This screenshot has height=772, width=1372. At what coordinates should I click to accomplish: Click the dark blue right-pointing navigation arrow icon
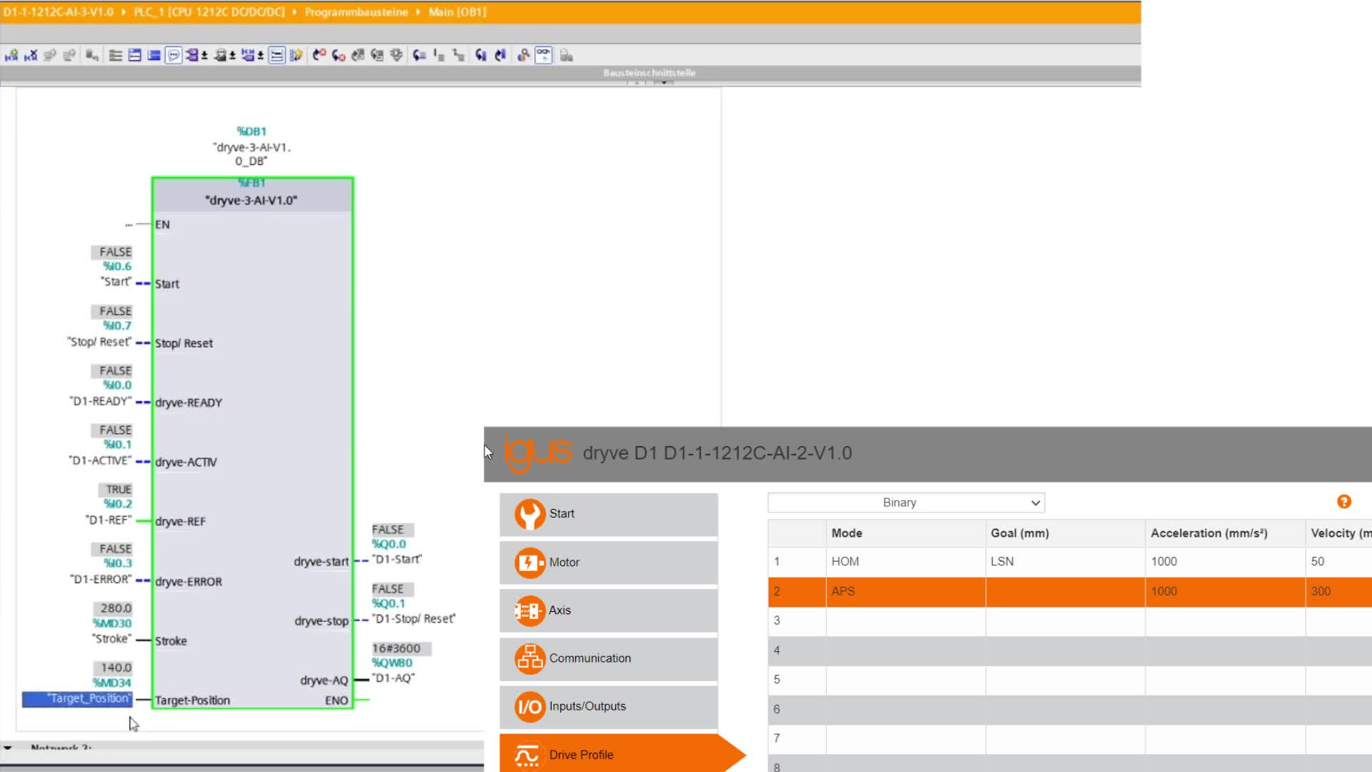click(x=500, y=55)
